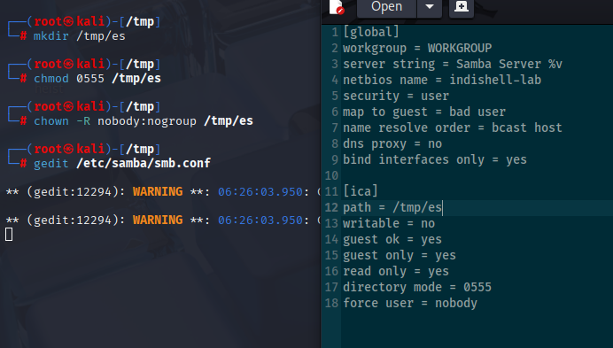Click line number 10 in gedit gutter
The width and height of the screenshot is (613, 348).
[331, 175]
